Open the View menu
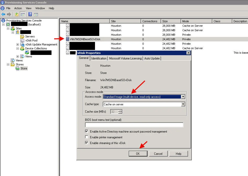This screenshot has height=176, width=248. 29,8
